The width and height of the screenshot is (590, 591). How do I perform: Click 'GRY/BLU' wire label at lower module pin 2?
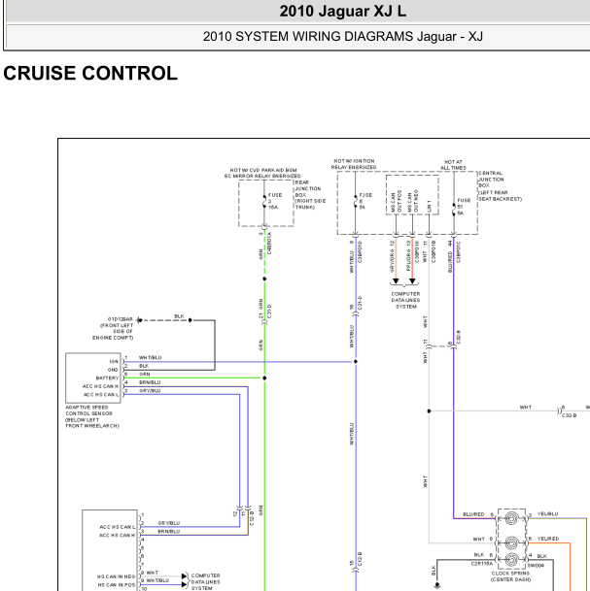coord(169,523)
